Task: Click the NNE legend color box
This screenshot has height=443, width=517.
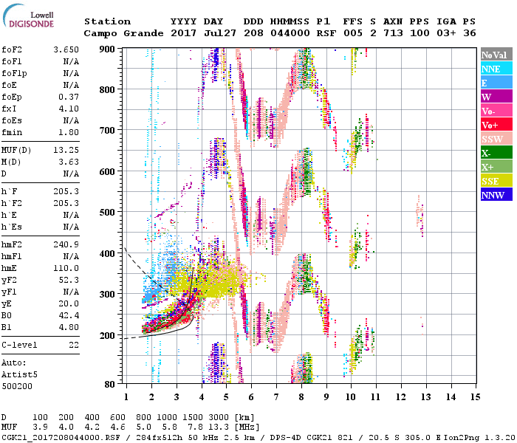Action: coord(496,69)
